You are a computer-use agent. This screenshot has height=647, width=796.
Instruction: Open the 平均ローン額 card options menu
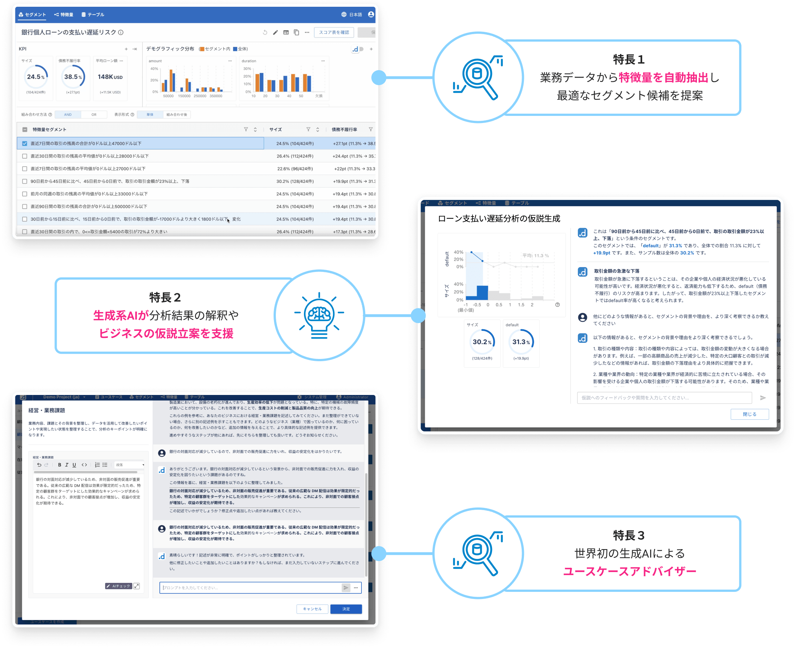tap(121, 60)
